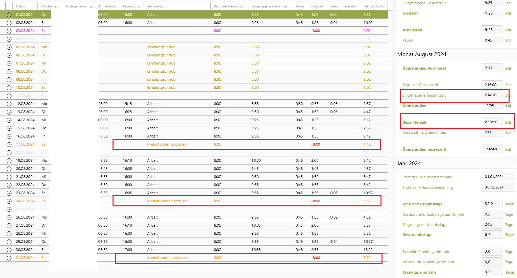Select the Jährliche Urlaubstage field 32,0
The image size is (517, 278).
[492, 204]
